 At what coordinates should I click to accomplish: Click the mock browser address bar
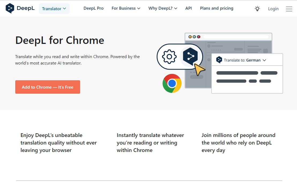pyautogui.click(x=236, y=37)
